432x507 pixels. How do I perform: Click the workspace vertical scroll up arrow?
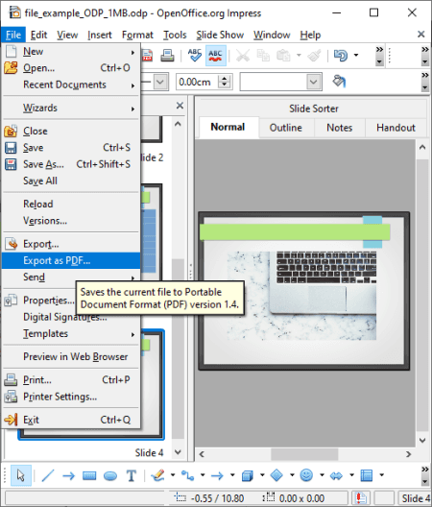coord(422,148)
